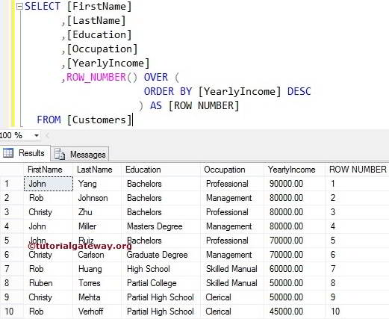
Task: Click the Huang last name cell
Action: [x=97, y=269]
